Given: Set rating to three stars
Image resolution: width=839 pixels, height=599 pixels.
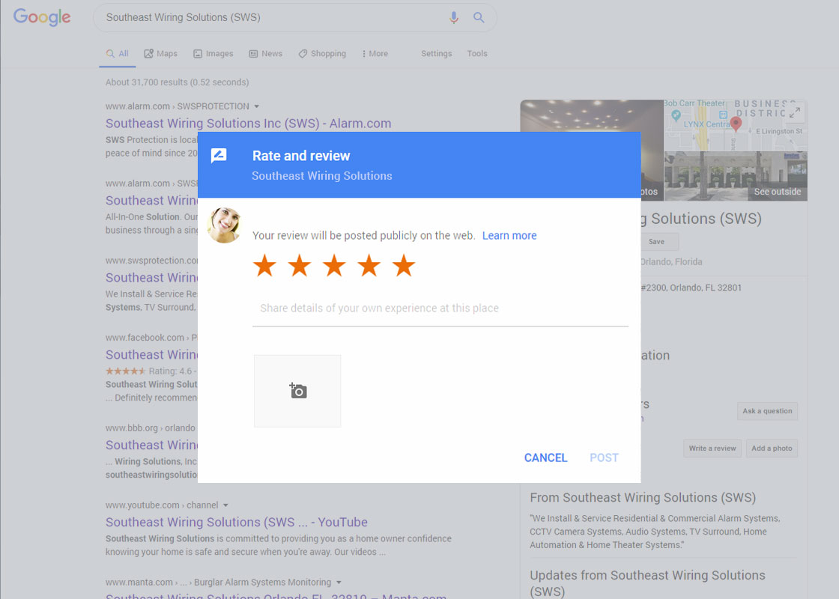Looking at the screenshot, I should tap(334, 266).
